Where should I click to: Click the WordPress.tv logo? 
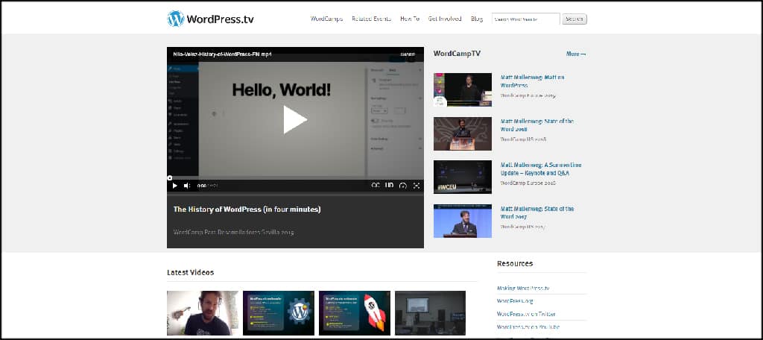pos(210,19)
